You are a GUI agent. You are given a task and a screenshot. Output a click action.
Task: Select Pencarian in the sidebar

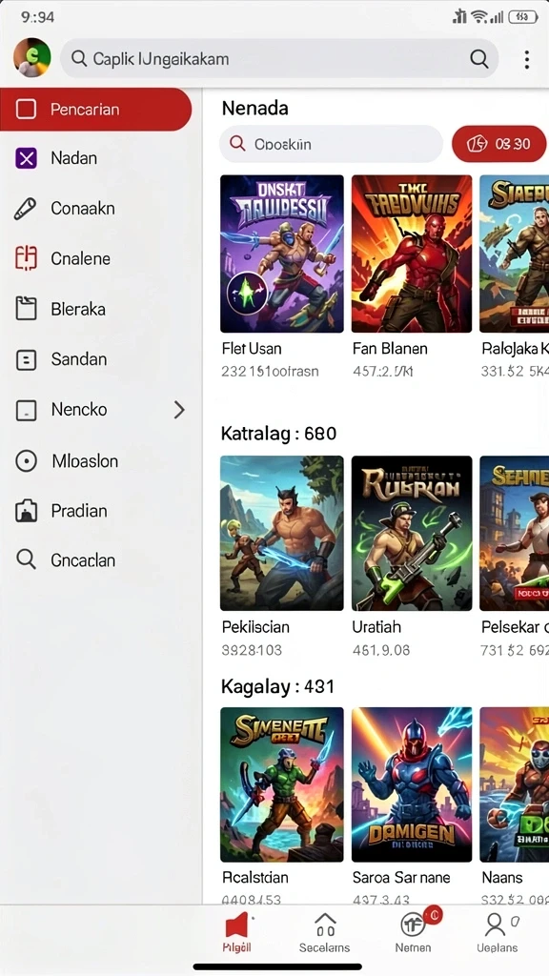pos(95,110)
